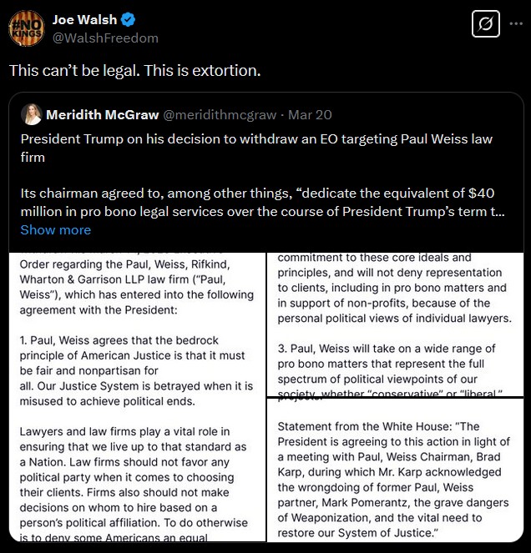Viewport: 531px width, 553px height.
Task: Open quoted text about withdrawing the EO
Action: [256, 148]
